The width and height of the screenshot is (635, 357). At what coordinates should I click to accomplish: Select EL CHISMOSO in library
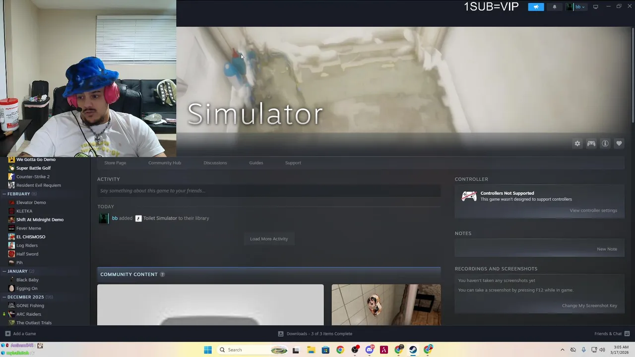pyautogui.click(x=31, y=237)
